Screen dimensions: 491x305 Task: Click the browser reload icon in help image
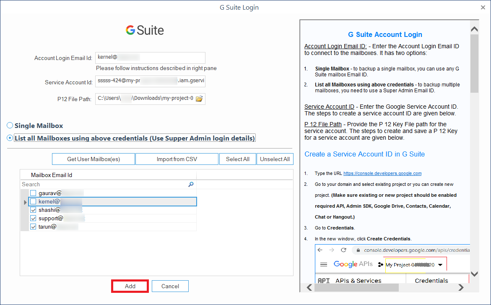[x=343, y=250]
